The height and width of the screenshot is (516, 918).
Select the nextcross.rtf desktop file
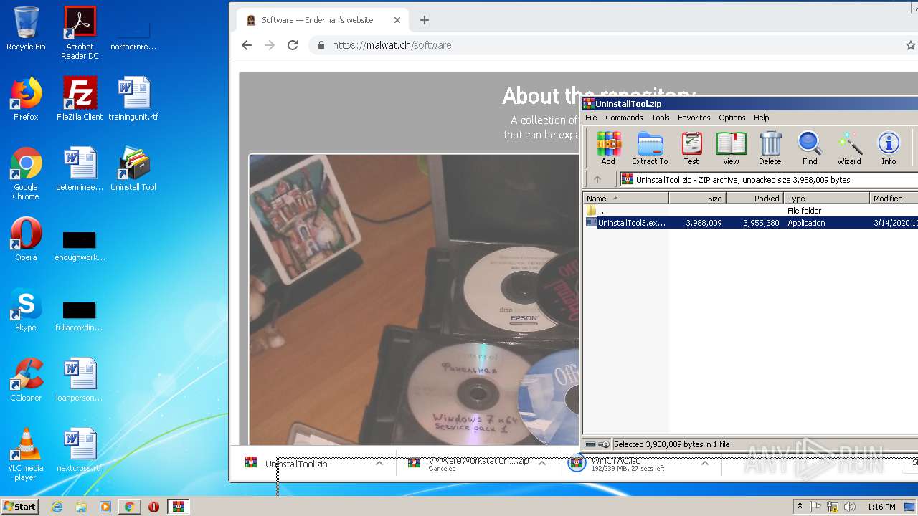(80, 450)
